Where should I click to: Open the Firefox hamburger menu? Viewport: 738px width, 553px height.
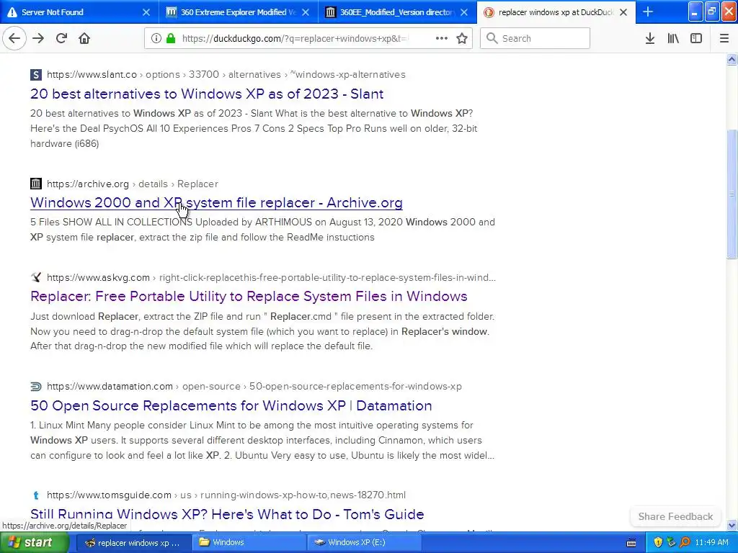[x=724, y=38]
